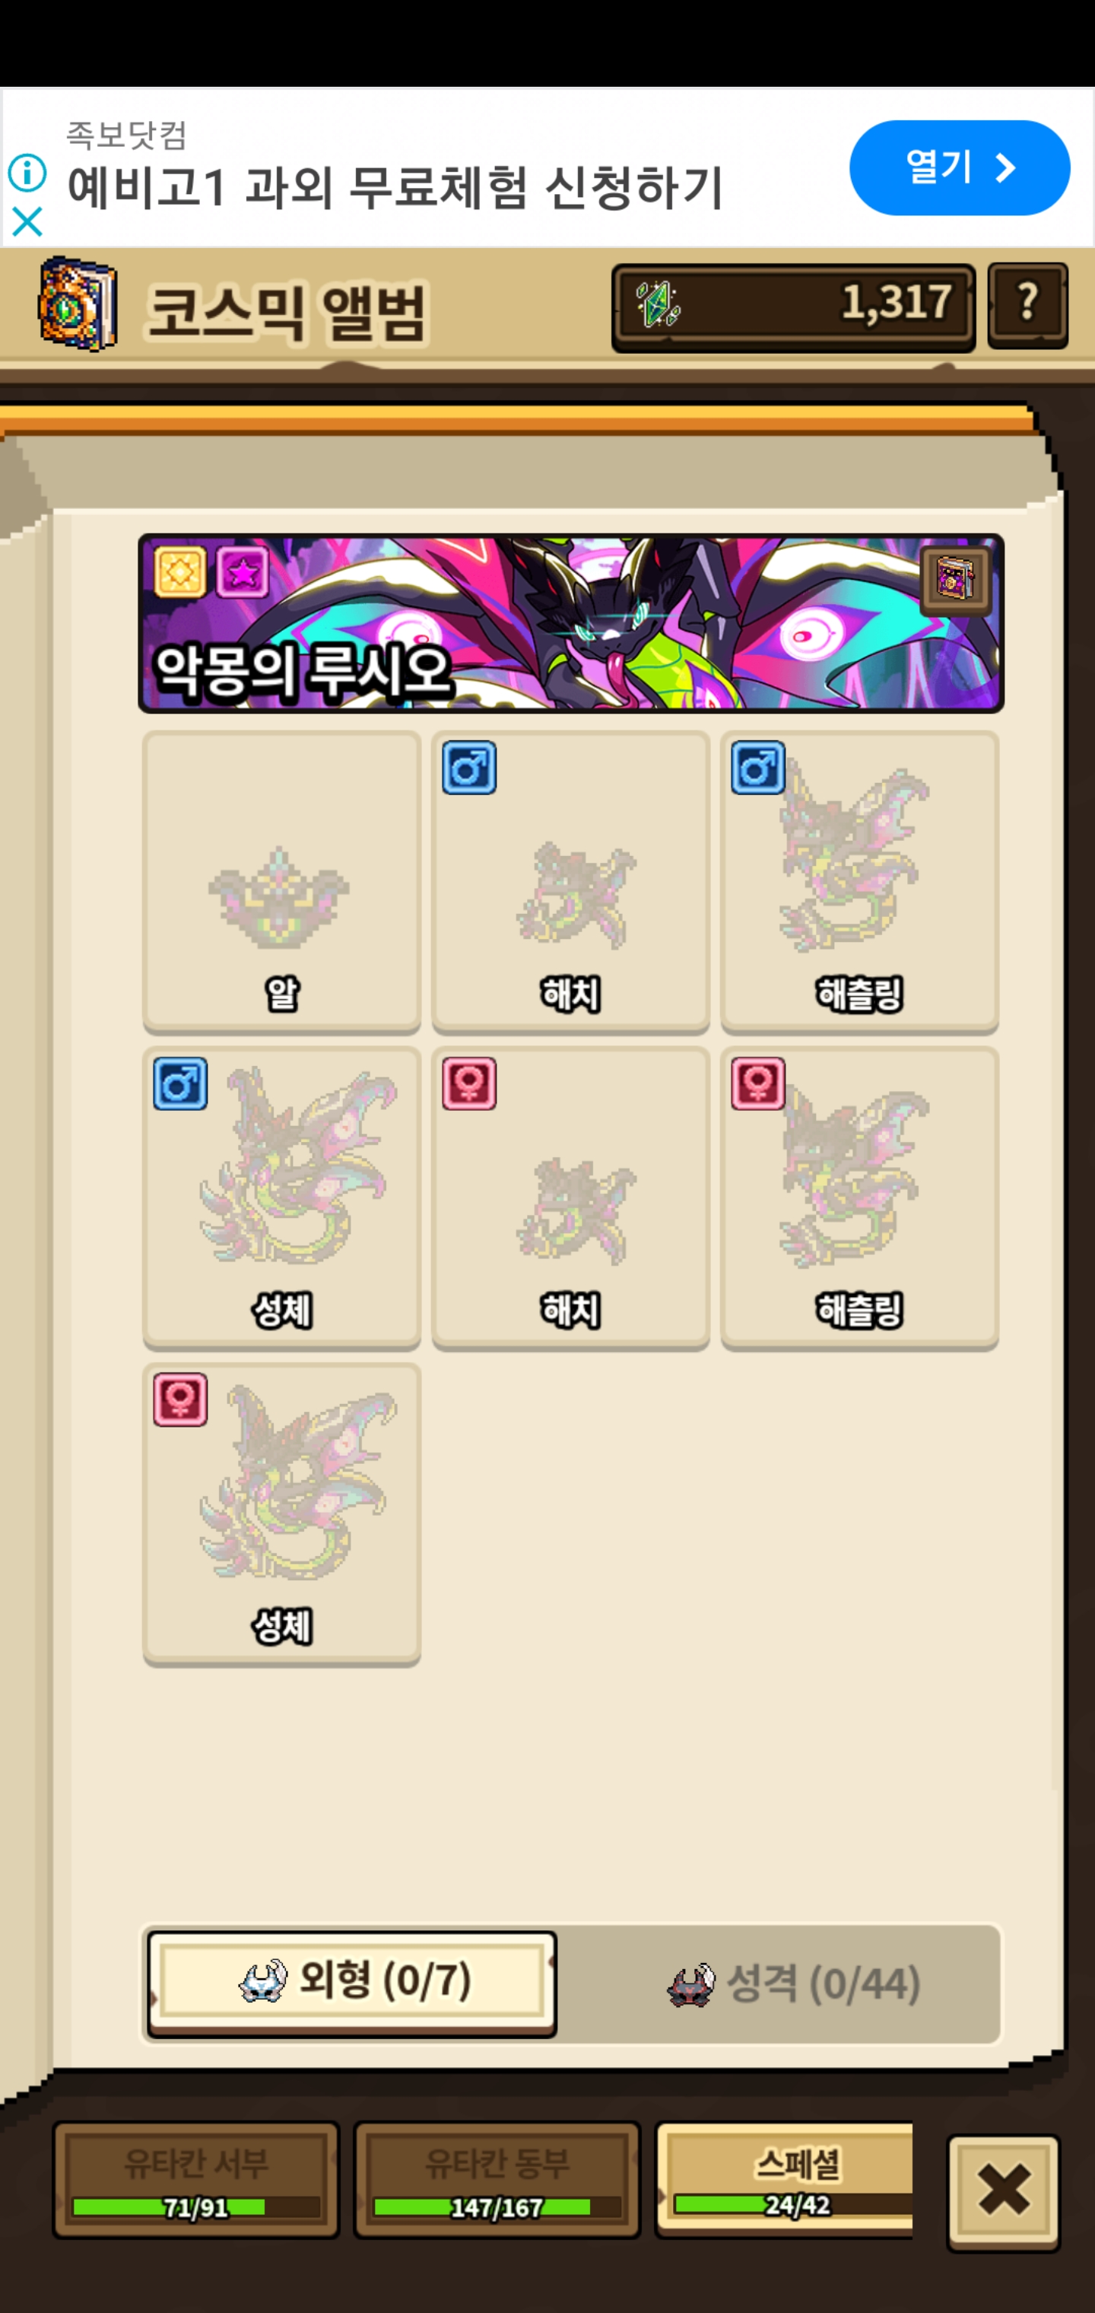The width and height of the screenshot is (1095, 2313).
Task: Click the 열기 ad button
Action: pyautogui.click(x=960, y=168)
